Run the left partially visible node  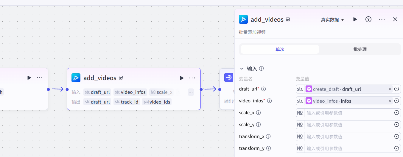pyautogui.click(x=29, y=78)
